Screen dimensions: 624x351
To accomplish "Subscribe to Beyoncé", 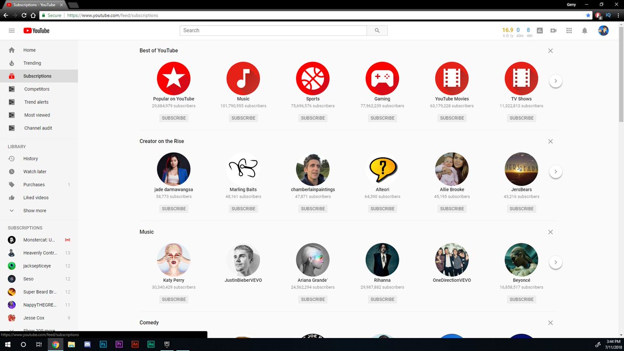I will 522,300.
